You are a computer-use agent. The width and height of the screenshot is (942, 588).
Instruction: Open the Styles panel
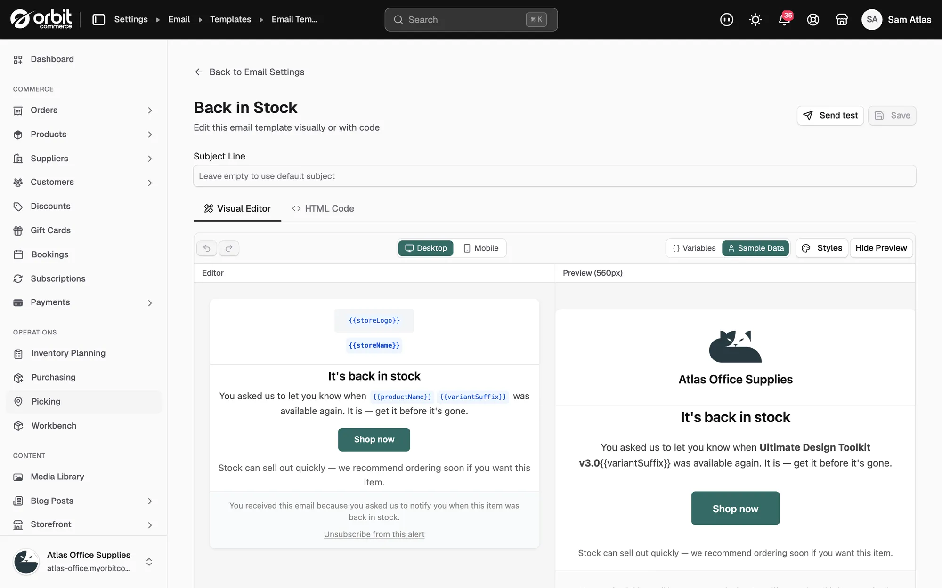click(822, 248)
